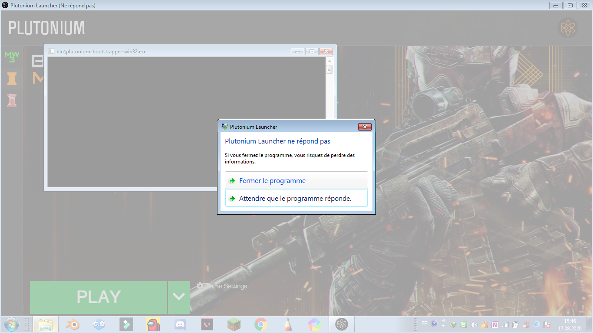
Task: Open the Action Center flag icon
Action: pyautogui.click(x=547, y=324)
